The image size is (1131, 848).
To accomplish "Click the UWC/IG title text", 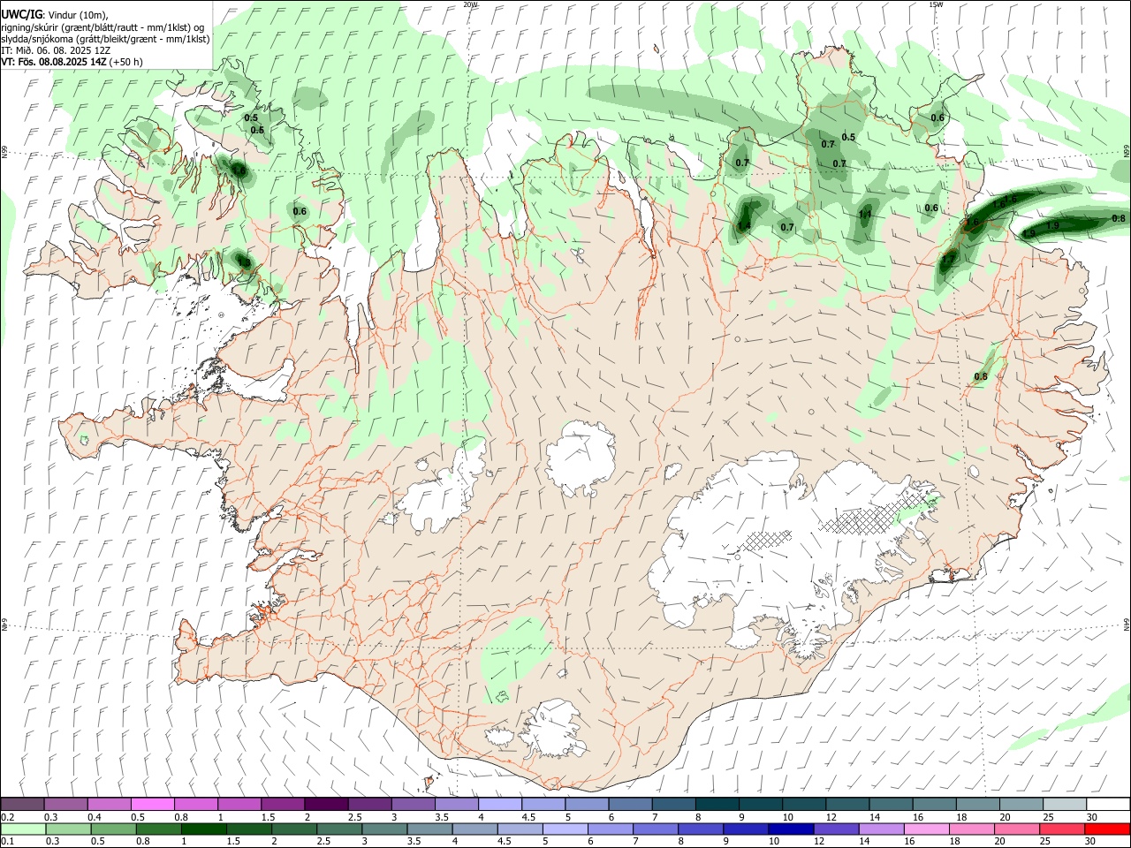I will [x=21, y=14].
